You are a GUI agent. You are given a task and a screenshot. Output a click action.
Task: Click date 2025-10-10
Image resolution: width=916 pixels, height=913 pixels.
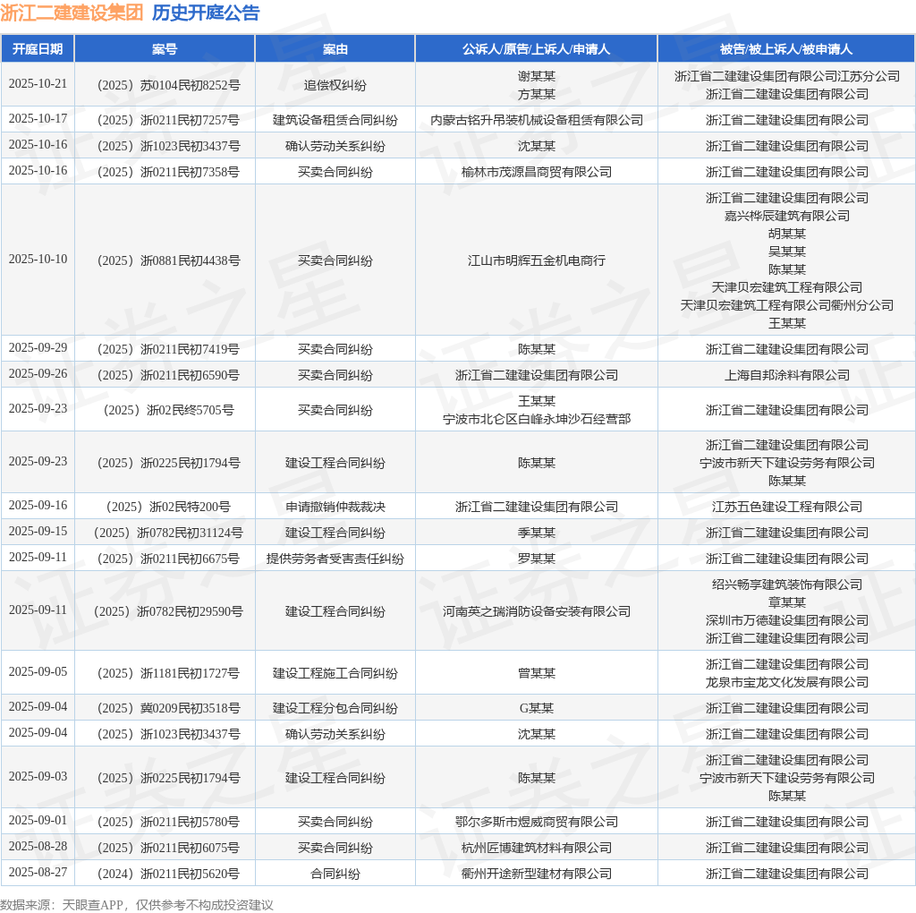[x=38, y=259]
